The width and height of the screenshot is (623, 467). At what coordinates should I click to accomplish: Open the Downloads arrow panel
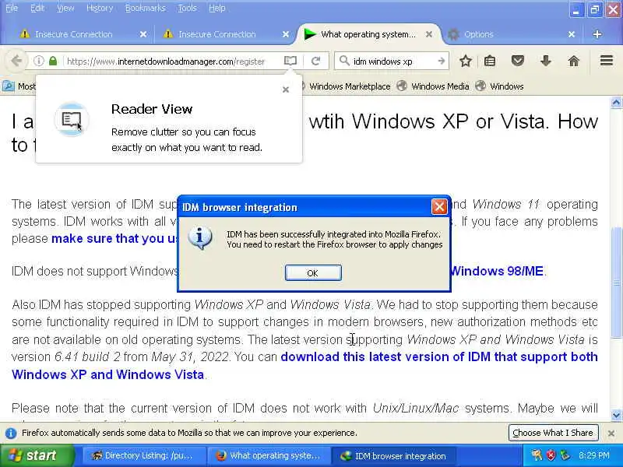coord(546,61)
